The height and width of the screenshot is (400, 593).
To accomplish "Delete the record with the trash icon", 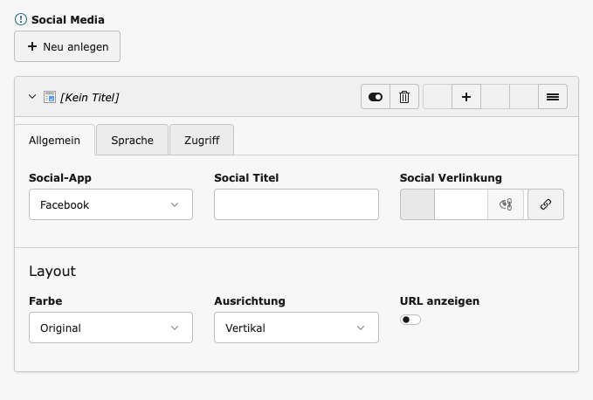I will click(403, 97).
